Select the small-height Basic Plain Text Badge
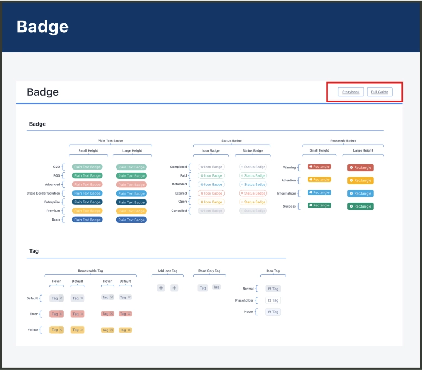Image resolution: width=422 pixels, height=370 pixels. pyautogui.click(x=87, y=220)
